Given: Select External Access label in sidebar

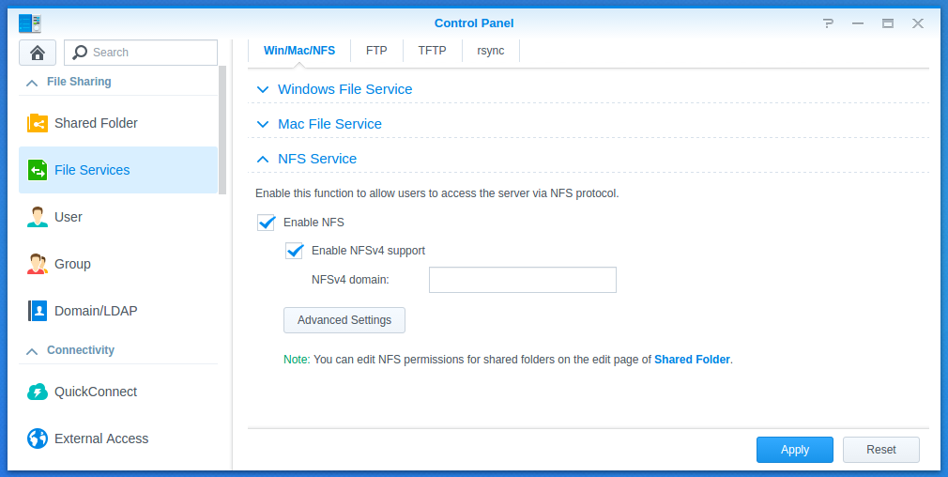Looking at the screenshot, I should tap(101, 439).
